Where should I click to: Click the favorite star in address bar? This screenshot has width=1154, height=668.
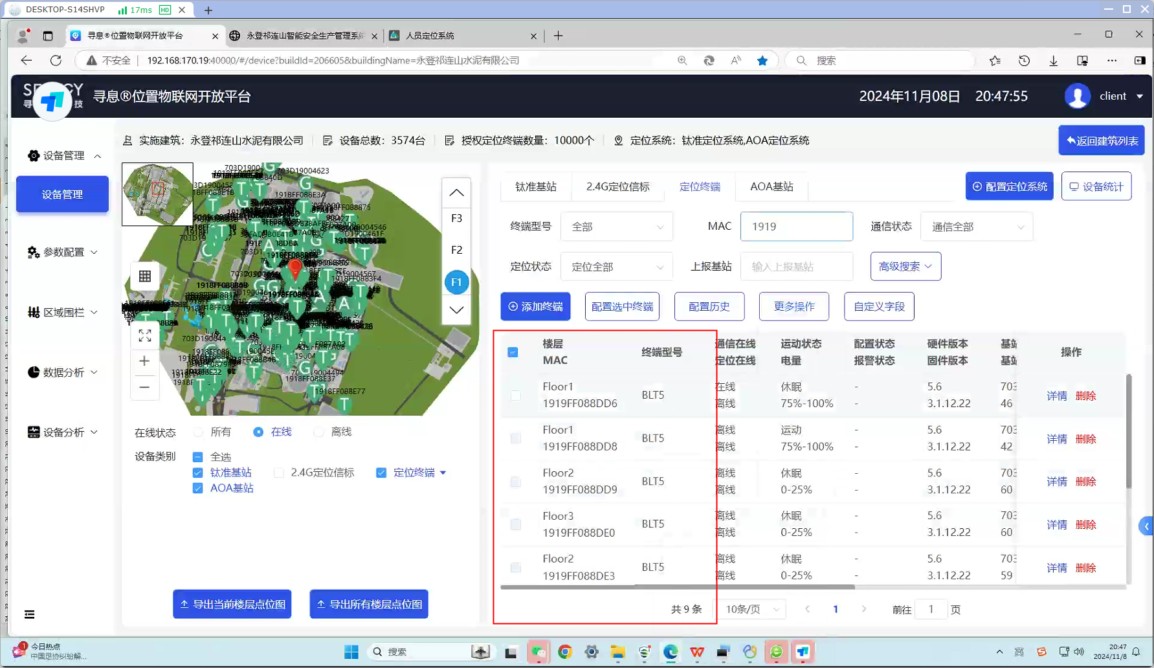[x=762, y=60]
